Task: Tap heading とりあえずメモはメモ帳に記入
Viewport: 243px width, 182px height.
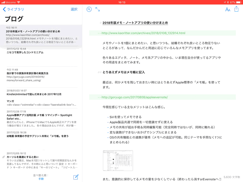Action: [123, 72]
